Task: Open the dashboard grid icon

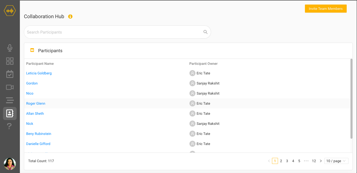Action: coord(10,61)
